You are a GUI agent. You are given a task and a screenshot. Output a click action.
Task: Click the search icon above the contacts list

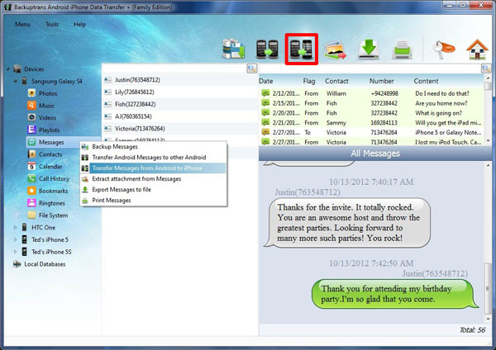pyautogui.click(x=252, y=69)
